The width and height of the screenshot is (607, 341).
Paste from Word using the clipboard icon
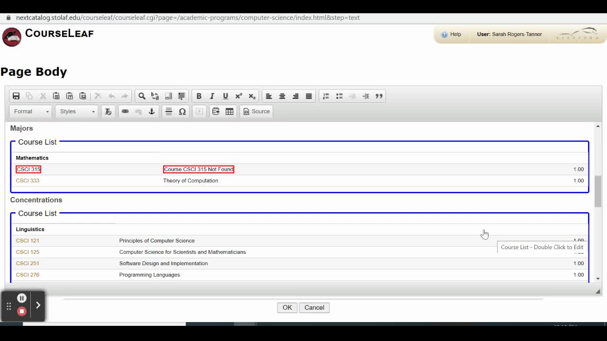coord(83,96)
